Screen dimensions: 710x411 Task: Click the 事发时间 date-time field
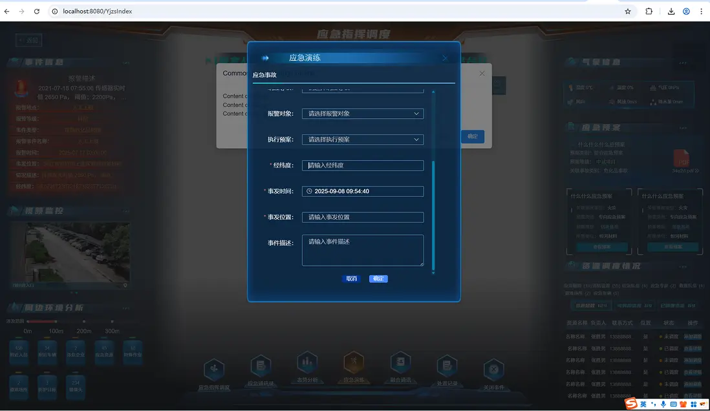[363, 191]
